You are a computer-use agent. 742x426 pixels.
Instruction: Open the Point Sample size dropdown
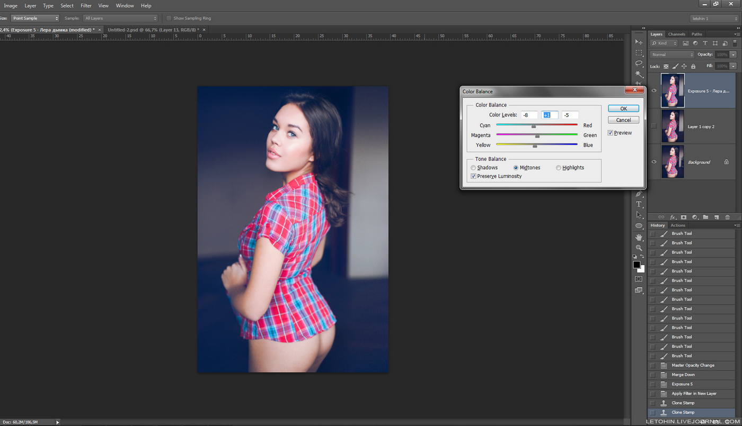pos(35,18)
